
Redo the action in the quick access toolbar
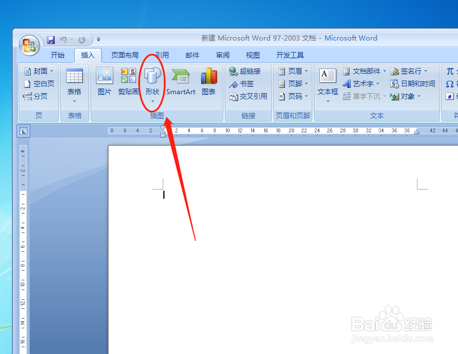pyautogui.click(x=82, y=39)
